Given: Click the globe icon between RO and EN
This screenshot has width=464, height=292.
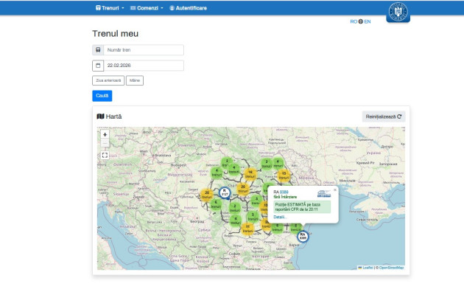Looking at the screenshot, I should (x=360, y=21).
